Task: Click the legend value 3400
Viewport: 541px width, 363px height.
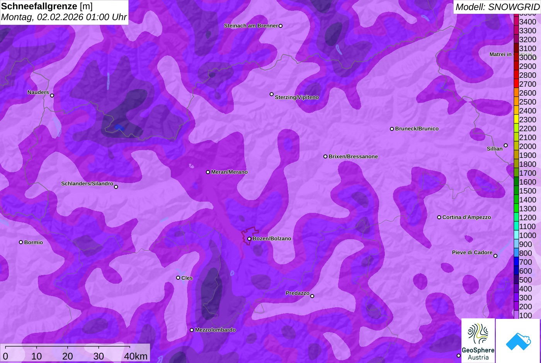Action: (x=528, y=22)
